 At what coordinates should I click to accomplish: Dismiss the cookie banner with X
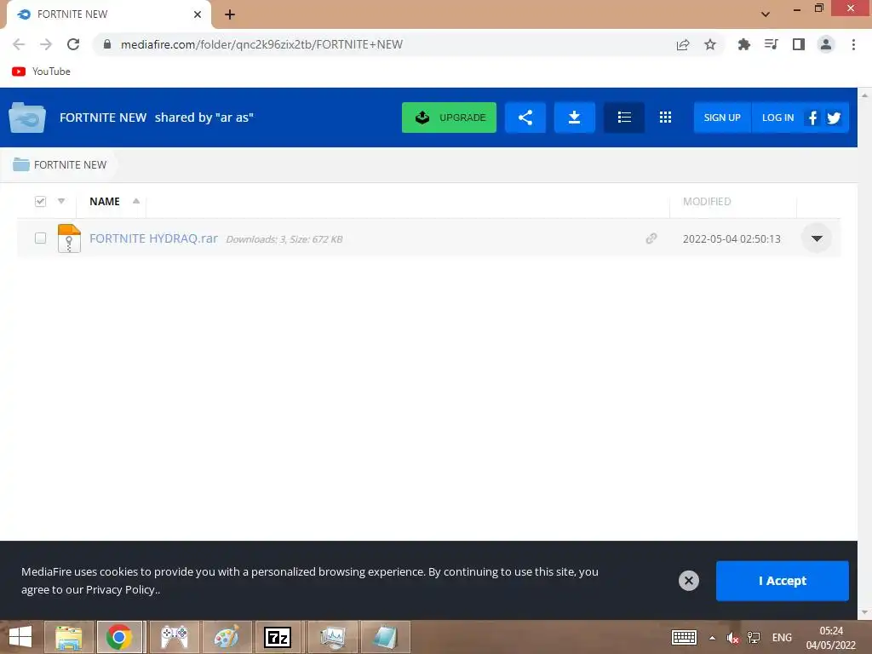[x=688, y=581]
